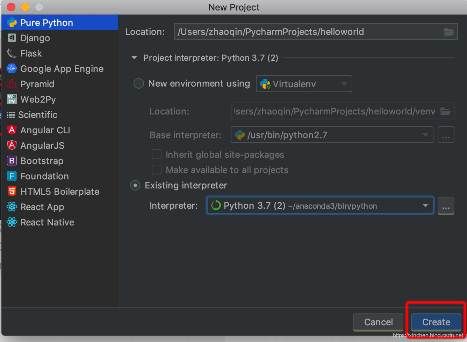Screen dimensions: 467x342
Task: Click the Django dj icon
Action: (x=12, y=38)
